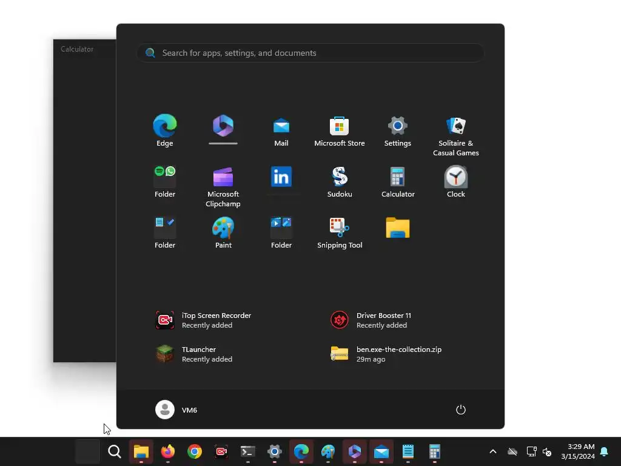Open the folder between Paint and Snipping Tool

coord(281,233)
